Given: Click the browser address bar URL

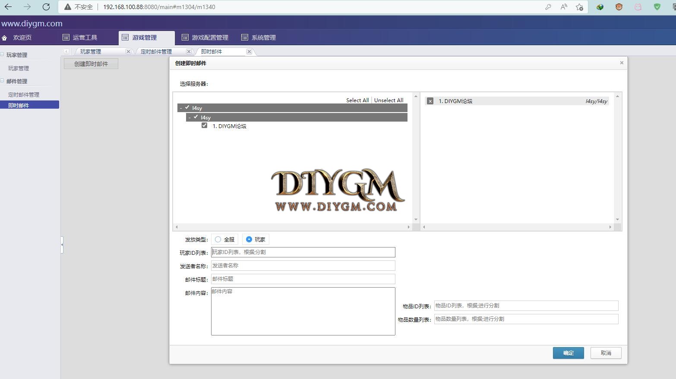Looking at the screenshot, I should click(x=159, y=7).
